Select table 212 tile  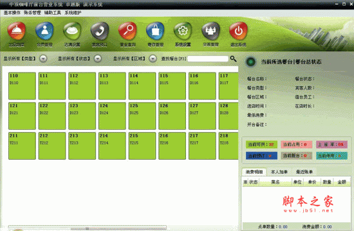point(52,146)
